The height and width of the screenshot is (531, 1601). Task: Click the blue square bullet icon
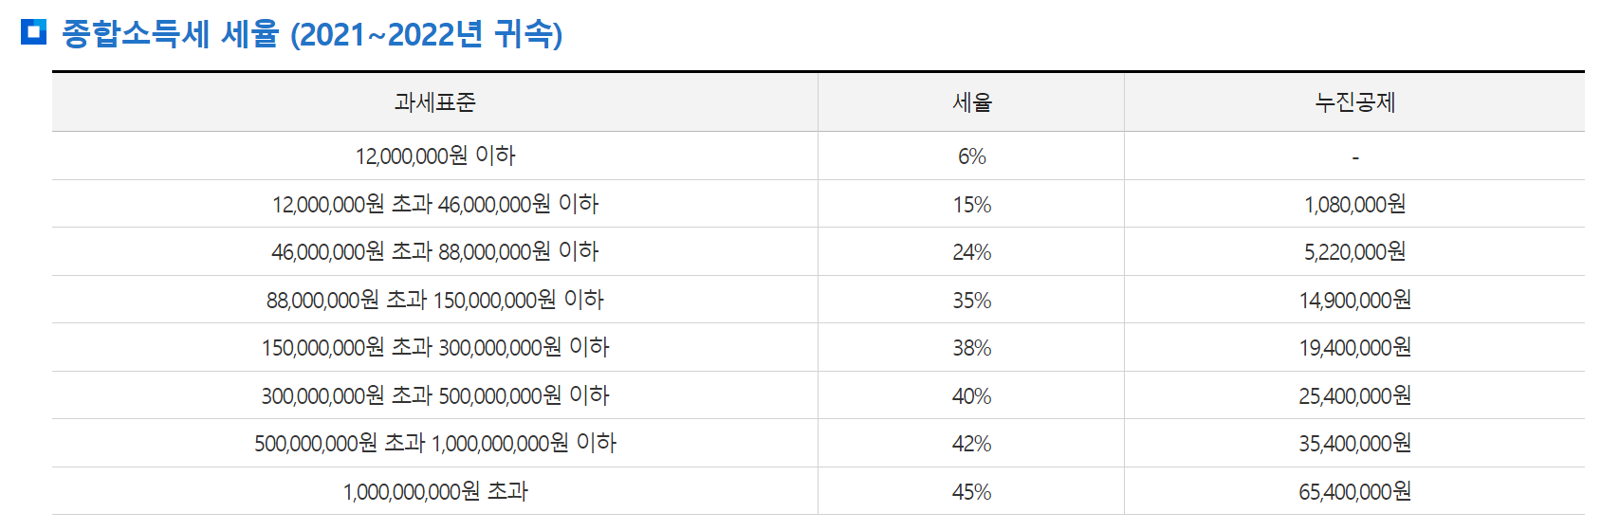click(x=33, y=32)
